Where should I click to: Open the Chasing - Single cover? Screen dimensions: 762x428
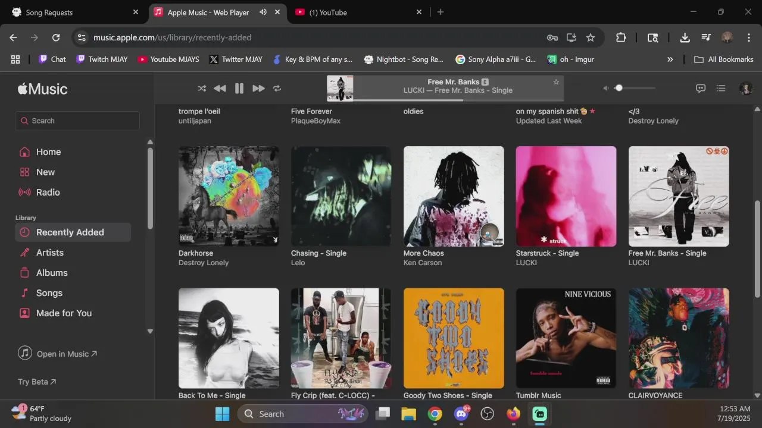point(341,196)
